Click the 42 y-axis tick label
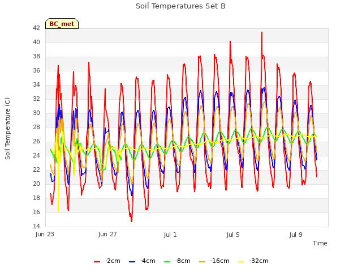The image size is (362, 272). 36,28
